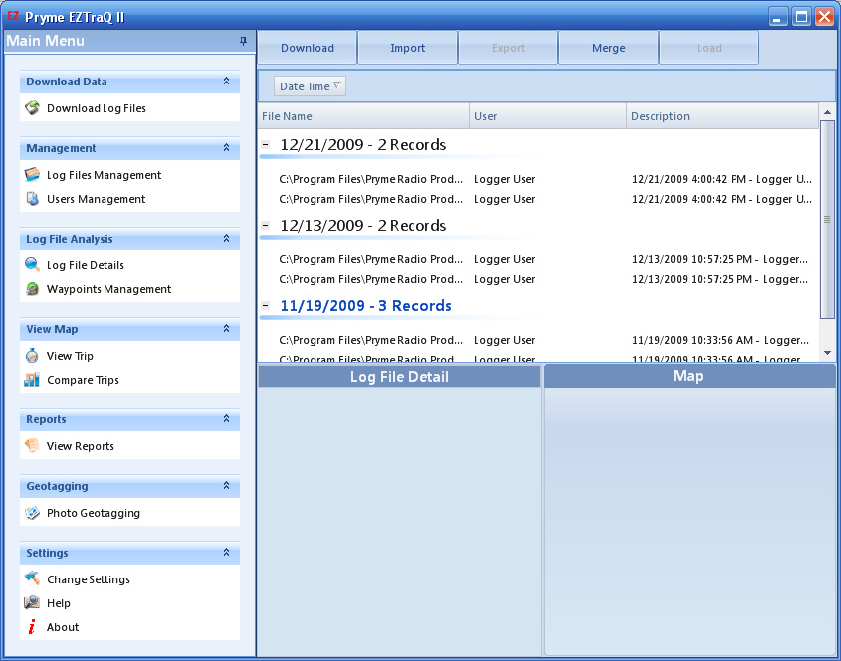Click the Change Settings tools icon
841x661 pixels.
point(32,579)
